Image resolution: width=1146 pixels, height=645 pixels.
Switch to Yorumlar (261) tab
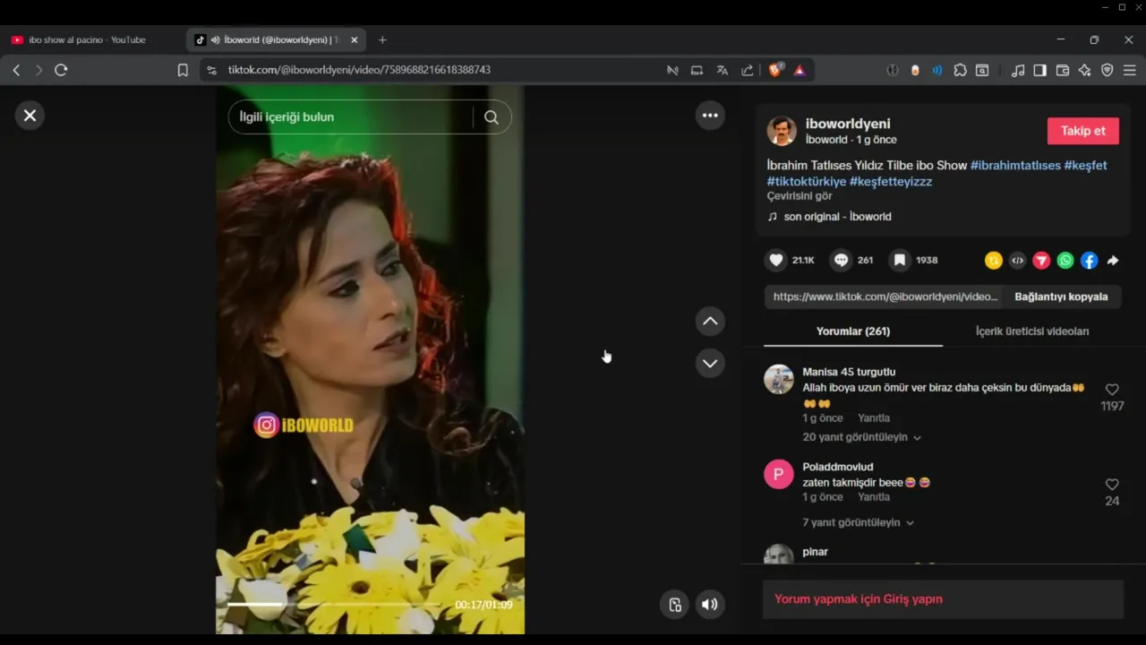pyautogui.click(x=853, y=331)
